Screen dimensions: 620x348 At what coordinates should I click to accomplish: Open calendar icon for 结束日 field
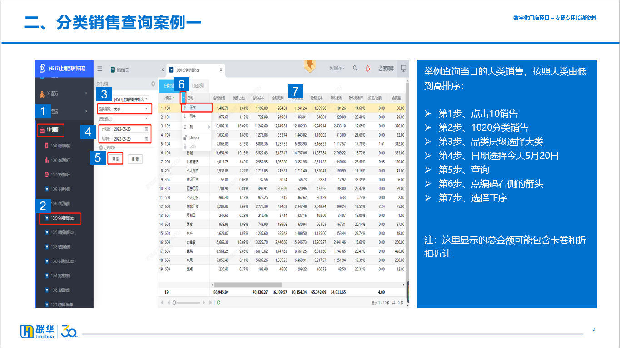pyautogui.click(x=146, y=139)
